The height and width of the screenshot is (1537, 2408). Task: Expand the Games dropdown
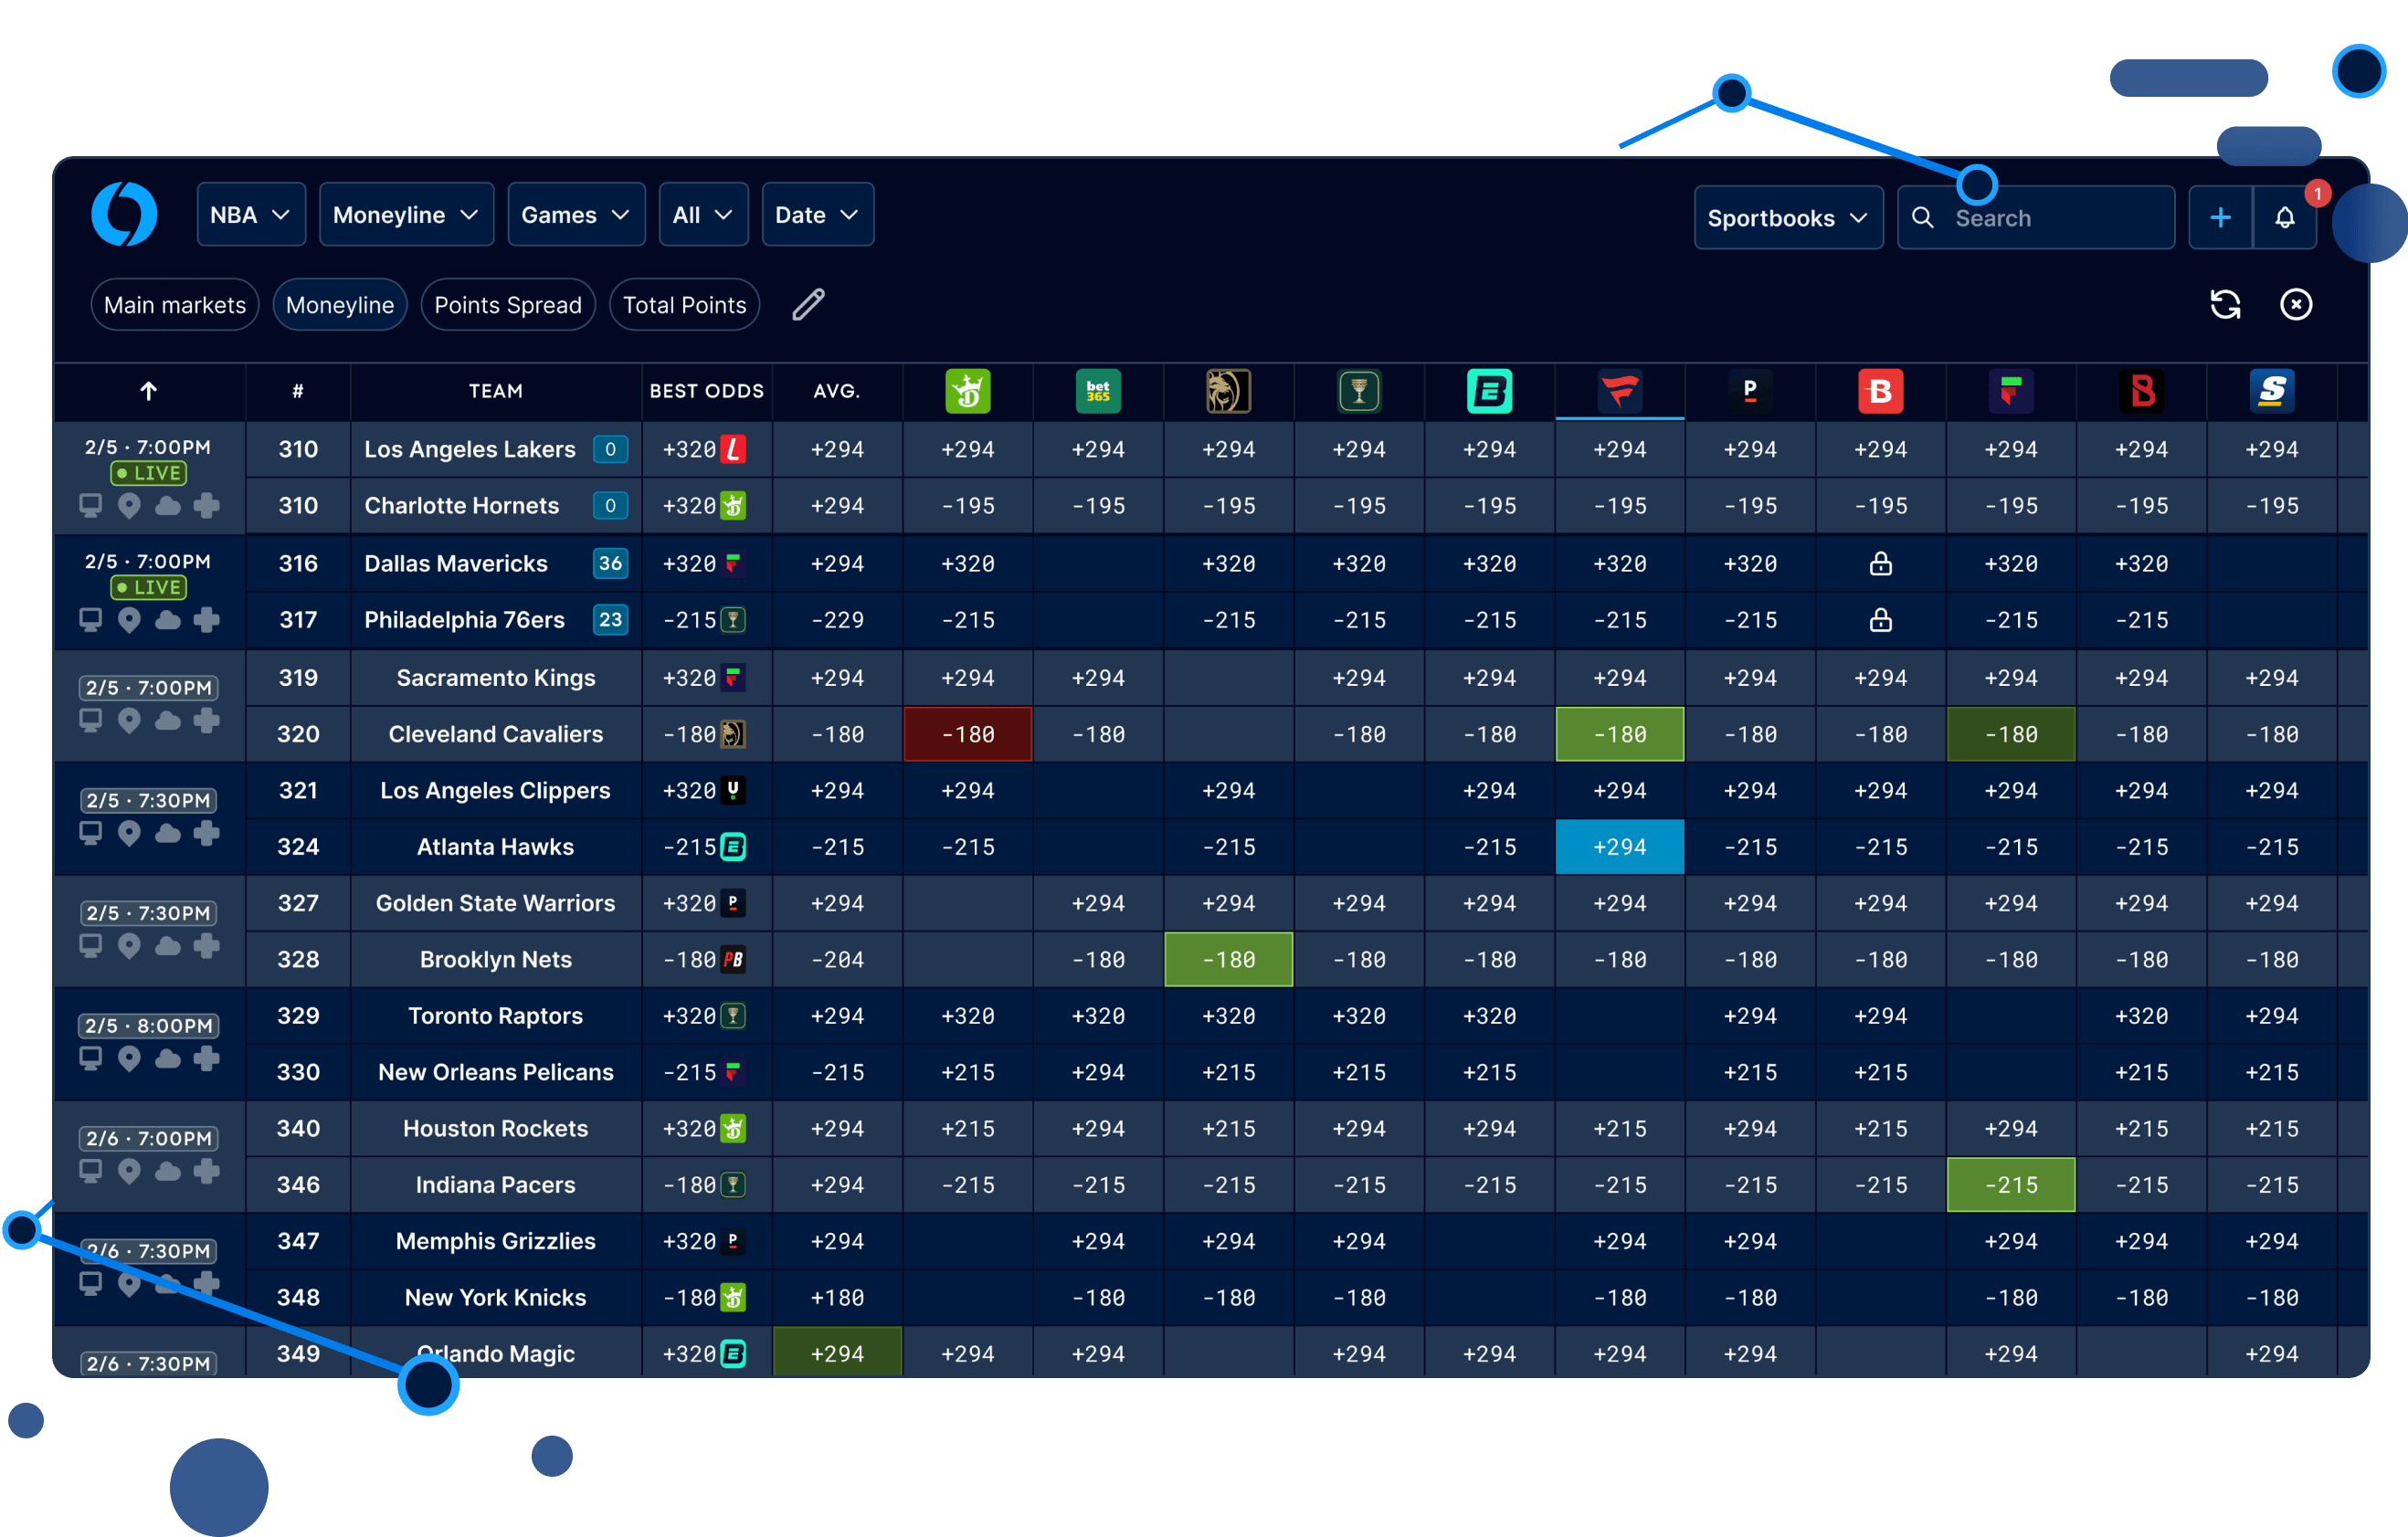[x=576, y=214]
